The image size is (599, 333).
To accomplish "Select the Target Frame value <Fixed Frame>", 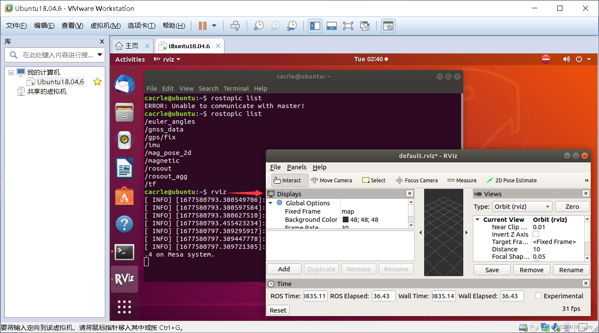I will 554,242.
